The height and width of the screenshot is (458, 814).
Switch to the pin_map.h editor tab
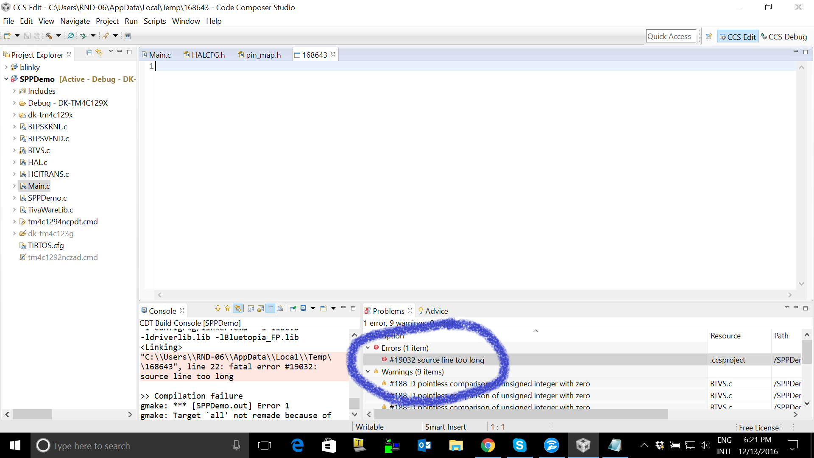click(259, 55)
